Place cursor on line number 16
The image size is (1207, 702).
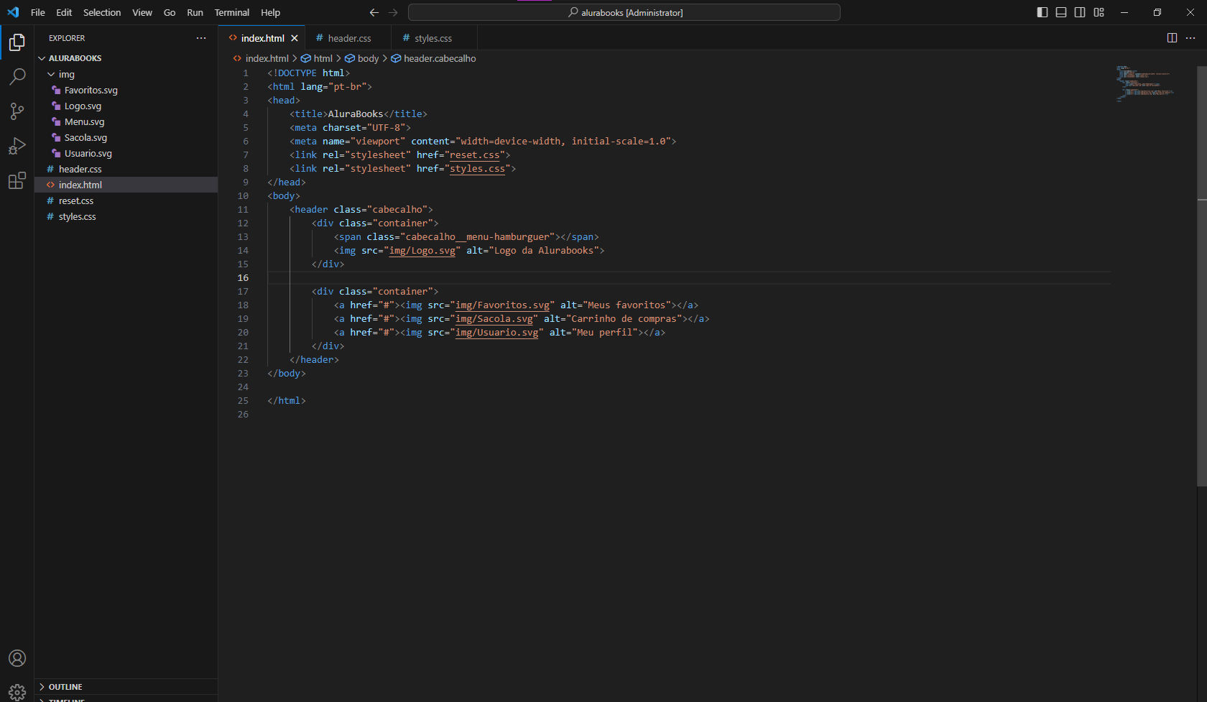[243, 277]
